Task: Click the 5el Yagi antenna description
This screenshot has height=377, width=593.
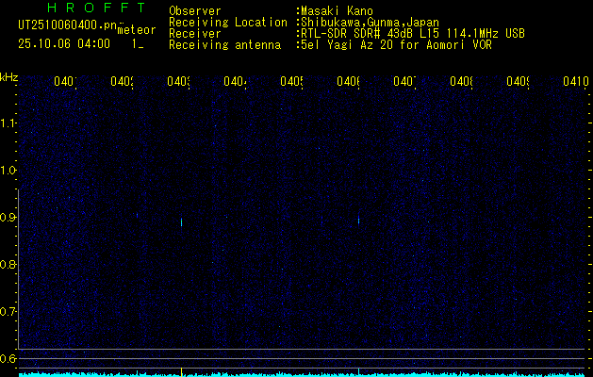Action: (x=396, y=45)
